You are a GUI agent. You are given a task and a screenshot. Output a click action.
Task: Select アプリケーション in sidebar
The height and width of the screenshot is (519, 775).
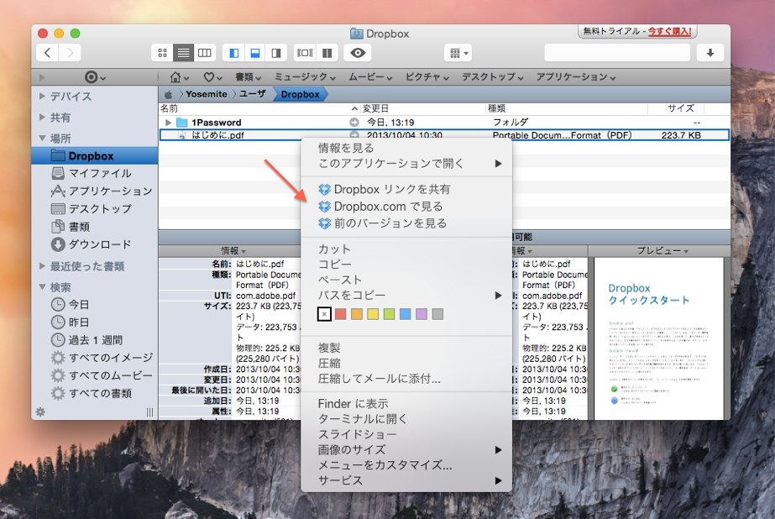click(94, 191)
